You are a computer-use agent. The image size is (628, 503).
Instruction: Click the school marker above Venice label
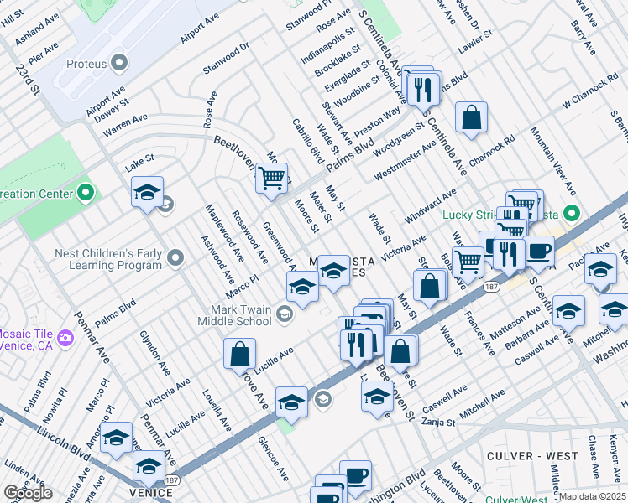149,466
